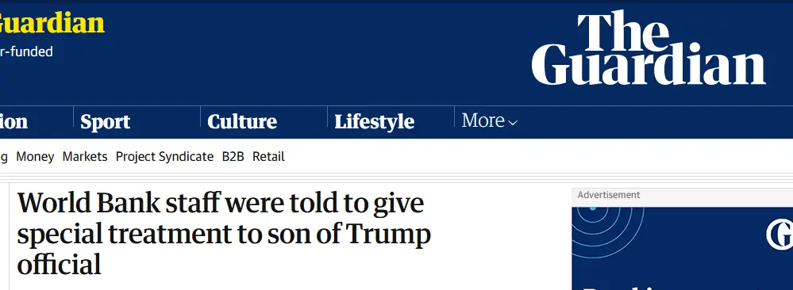
Task: Open the World Bank staff headline article
Action: (x=224, y=234)
